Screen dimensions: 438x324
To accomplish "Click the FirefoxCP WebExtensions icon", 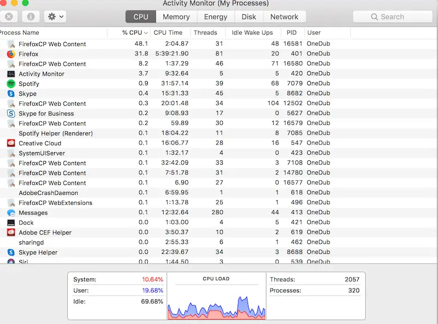I will pyautogui.click(x=11, y=203).
